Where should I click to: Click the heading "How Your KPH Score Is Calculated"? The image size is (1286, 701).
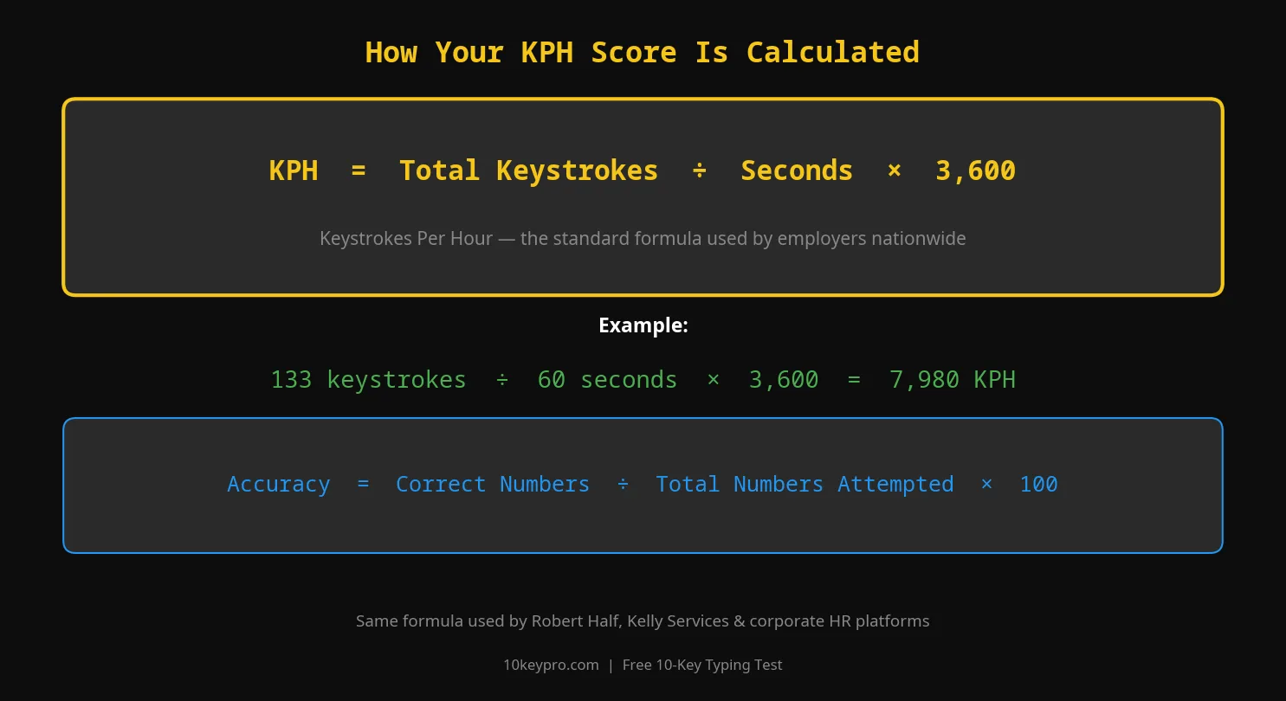coord(642,52)
